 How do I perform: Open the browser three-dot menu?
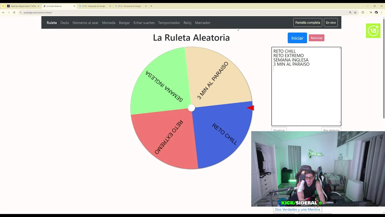coord(382,12)
